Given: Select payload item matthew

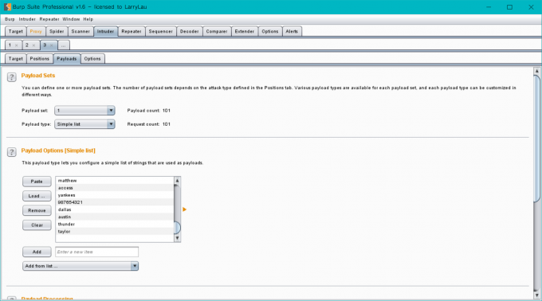Looking at the screenshot, I should tap(115, 181).
